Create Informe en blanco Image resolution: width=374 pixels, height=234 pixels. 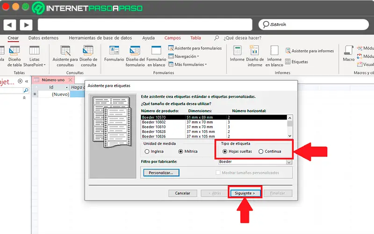[274, 56]
